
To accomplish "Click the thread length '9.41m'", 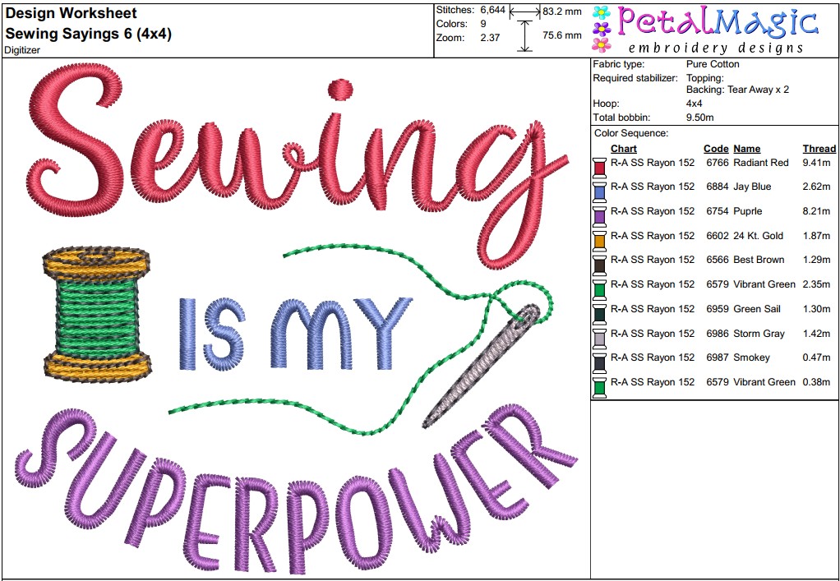I will pyautogui.click(x=816, y=162).
